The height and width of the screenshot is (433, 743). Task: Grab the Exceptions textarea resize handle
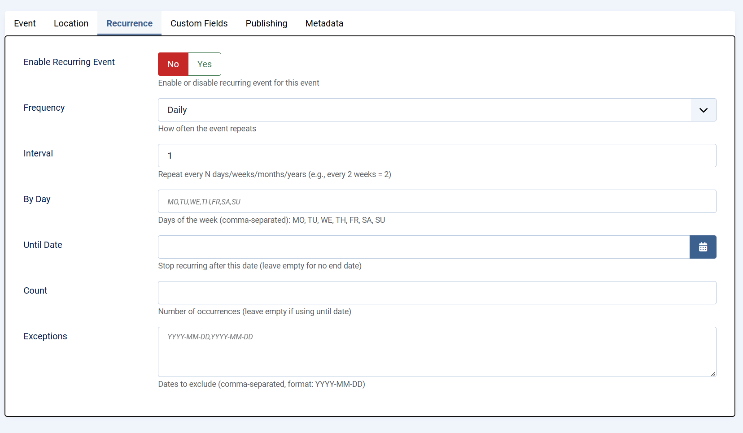tap(713, 374)
